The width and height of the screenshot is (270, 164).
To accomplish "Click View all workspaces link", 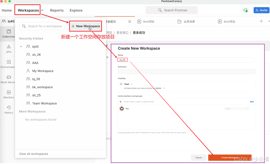I will coord(34,154).
